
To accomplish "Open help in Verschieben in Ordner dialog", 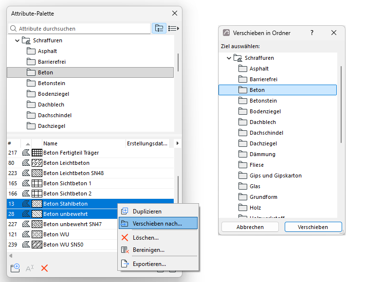I will (x=312, y=33).
